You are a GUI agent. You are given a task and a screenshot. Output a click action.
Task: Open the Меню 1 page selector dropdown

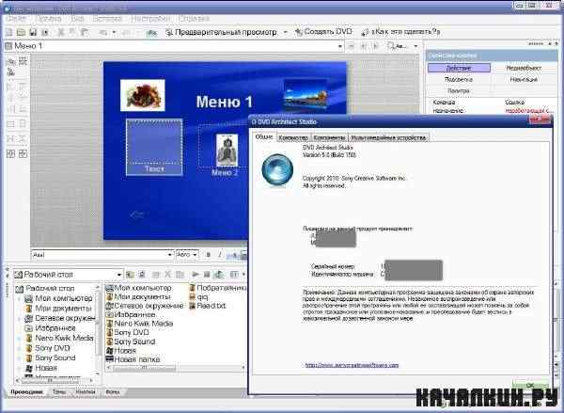click(339, 46)
